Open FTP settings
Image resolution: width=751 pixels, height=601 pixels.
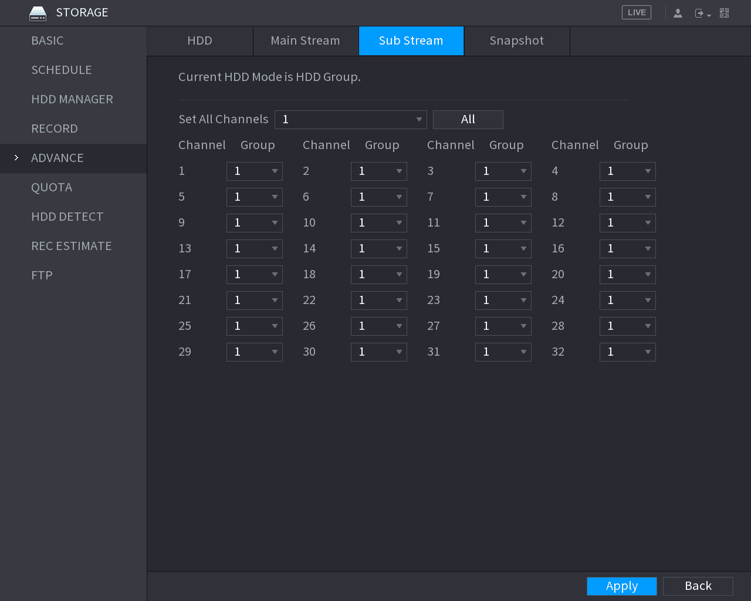tap(73, 275)
